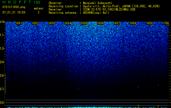Click the 1659 time tick label
This screenshot has width=171, height=108.
149,23
